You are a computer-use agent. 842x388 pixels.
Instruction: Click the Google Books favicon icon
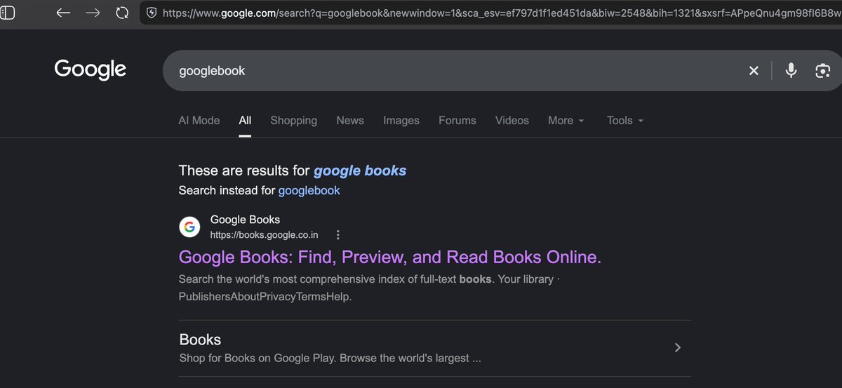189,227
